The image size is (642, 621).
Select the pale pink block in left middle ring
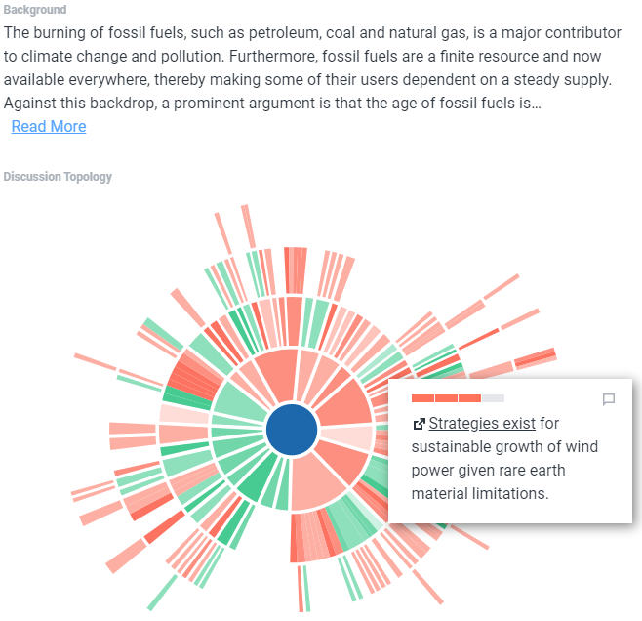tap(183, 414)
